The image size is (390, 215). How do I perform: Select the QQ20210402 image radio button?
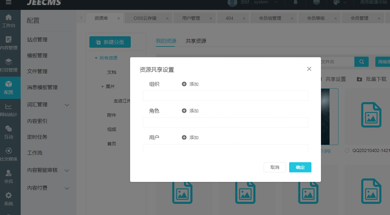click(347, 150)
